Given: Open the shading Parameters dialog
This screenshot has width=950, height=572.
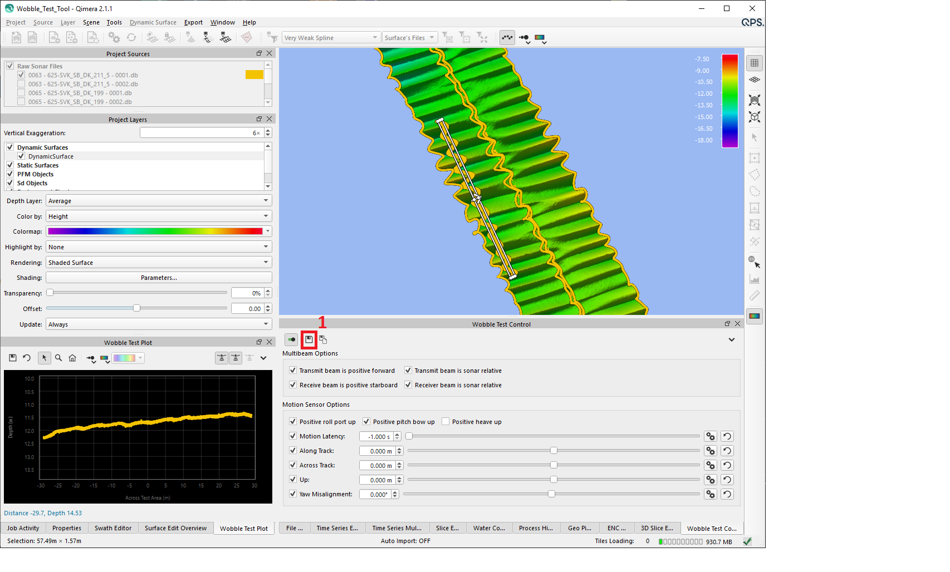Looking at the screenshot, I should pos(159,277).
